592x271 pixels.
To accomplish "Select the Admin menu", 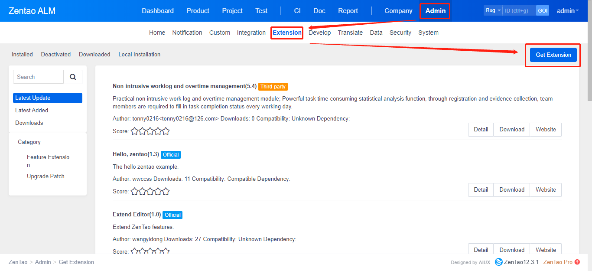I will [x=436, y=11].
